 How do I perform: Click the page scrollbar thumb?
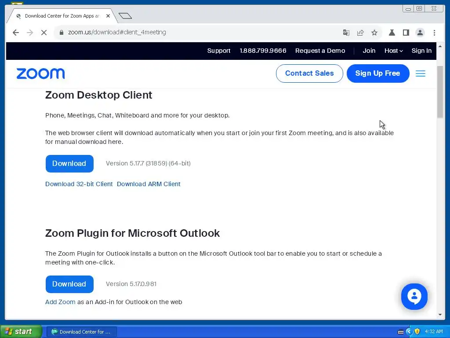[440, 92]
